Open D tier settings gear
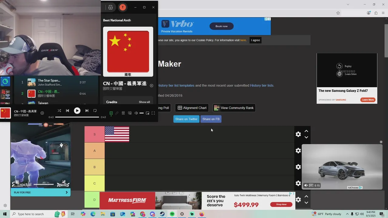This screenshot has width=388, height=218. point(298,200)
